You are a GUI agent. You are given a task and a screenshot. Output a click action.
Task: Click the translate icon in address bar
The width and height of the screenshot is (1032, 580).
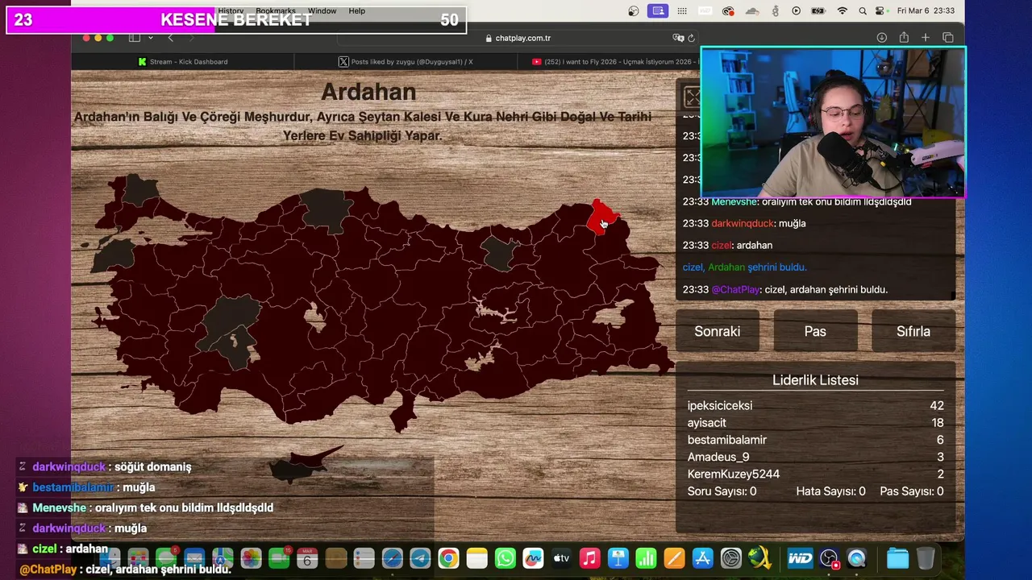pos(678,38)
